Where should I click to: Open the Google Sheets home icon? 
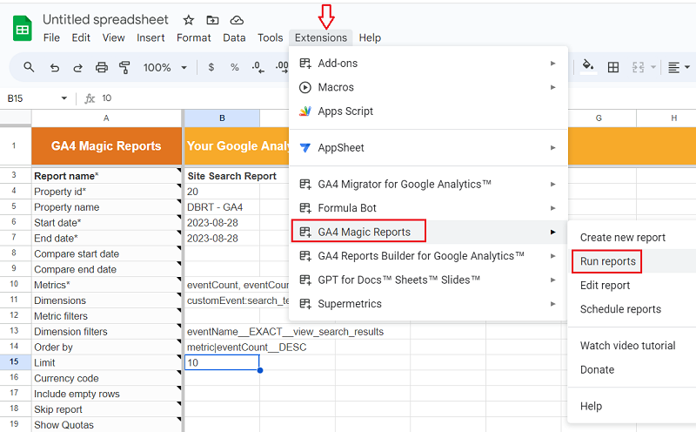[23, 29]
